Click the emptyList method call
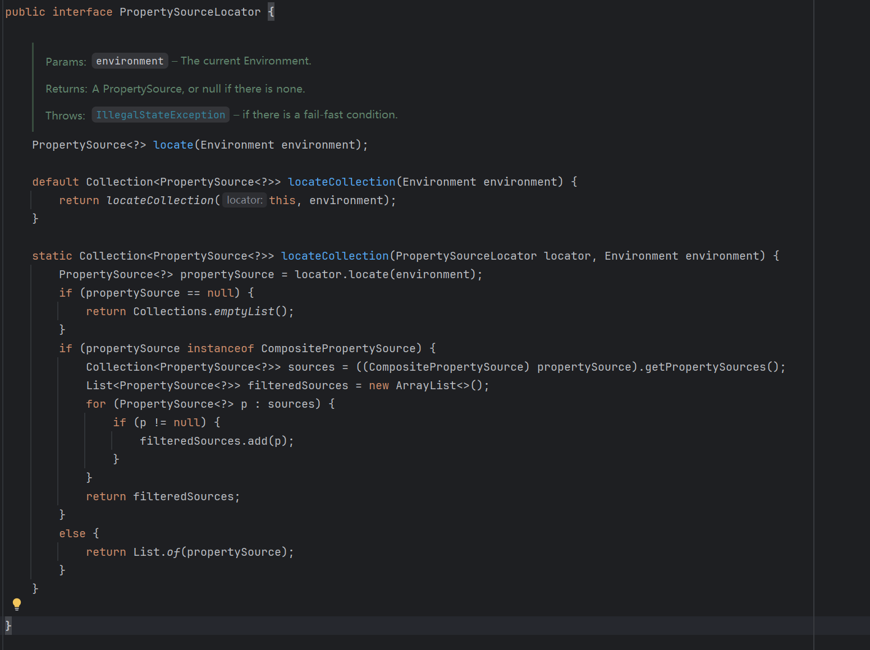 244,311
